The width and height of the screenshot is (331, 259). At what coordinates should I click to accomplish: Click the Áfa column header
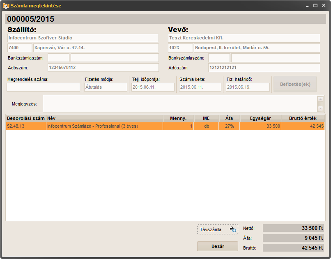(230, 118)
